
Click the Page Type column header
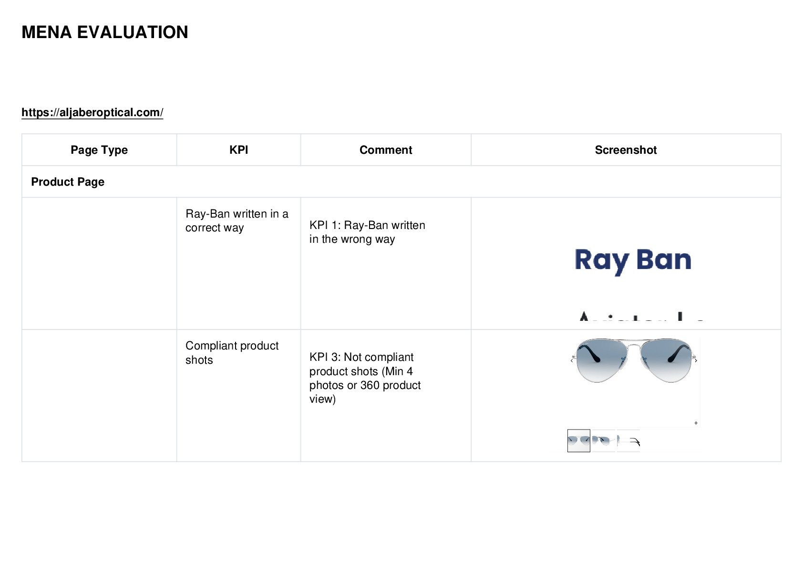tap(99, 150)
